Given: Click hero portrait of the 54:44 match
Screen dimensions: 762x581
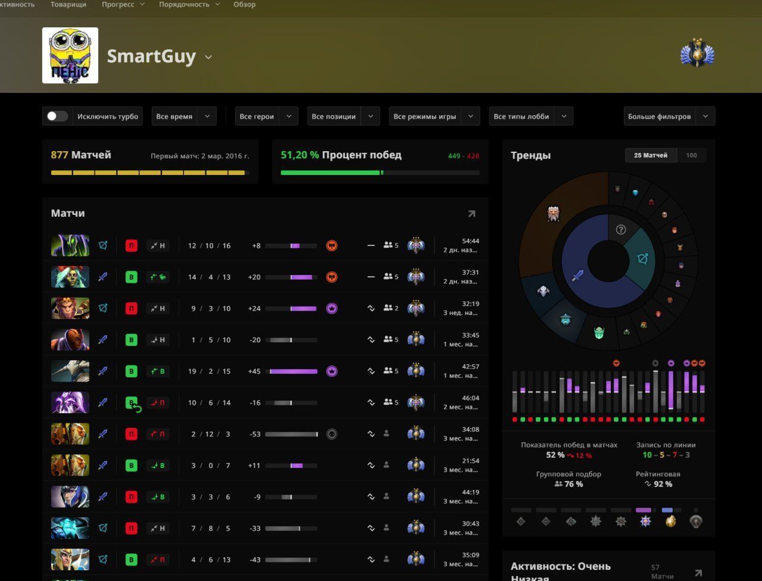Looking at the screenshot, I should [70, 245].
